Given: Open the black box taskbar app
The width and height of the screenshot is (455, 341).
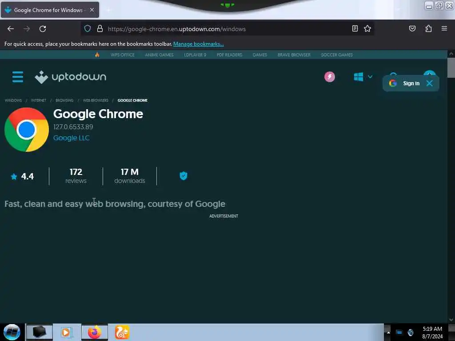Looking at the screenshot, I should tap(39, 332).
